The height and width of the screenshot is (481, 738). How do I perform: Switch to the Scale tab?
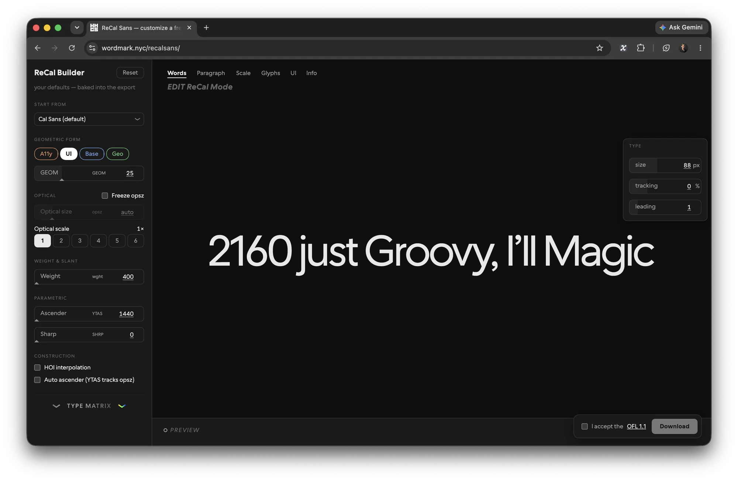[243, 73]
